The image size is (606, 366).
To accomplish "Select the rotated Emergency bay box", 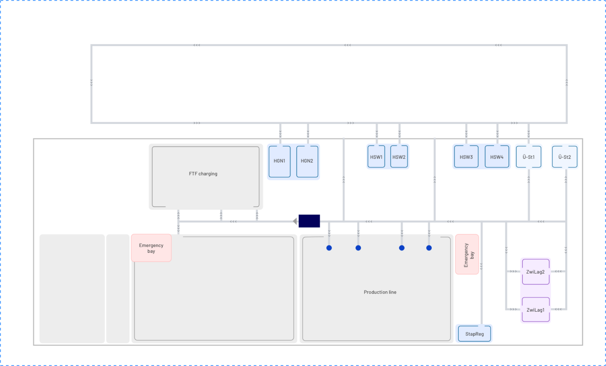I will point(467,254).
